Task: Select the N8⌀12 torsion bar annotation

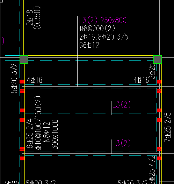Action: tap(46, 132)
